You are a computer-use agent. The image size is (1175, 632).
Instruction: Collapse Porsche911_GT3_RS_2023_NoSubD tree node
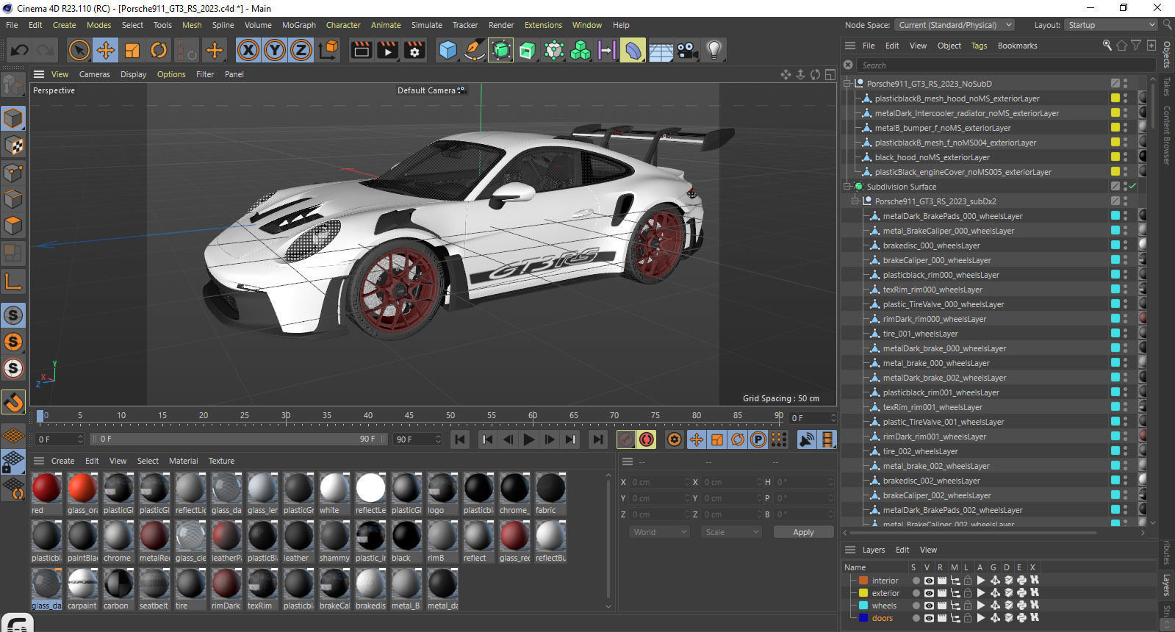click(847, 84)
